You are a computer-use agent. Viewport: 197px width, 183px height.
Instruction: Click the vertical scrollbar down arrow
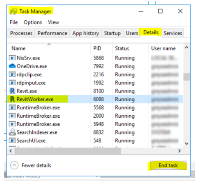pos(187,144)
